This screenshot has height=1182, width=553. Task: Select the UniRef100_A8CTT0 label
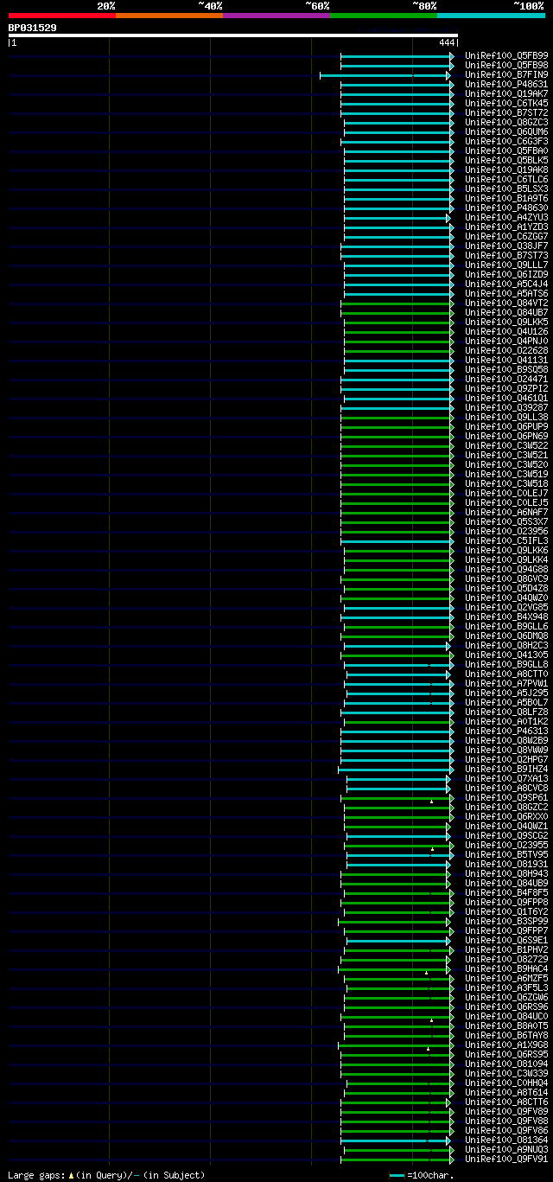point(506,674)
